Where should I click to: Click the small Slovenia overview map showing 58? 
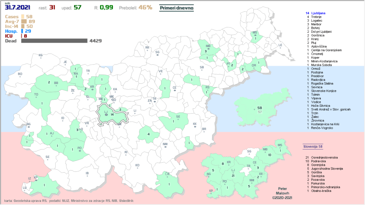[258, 109]
